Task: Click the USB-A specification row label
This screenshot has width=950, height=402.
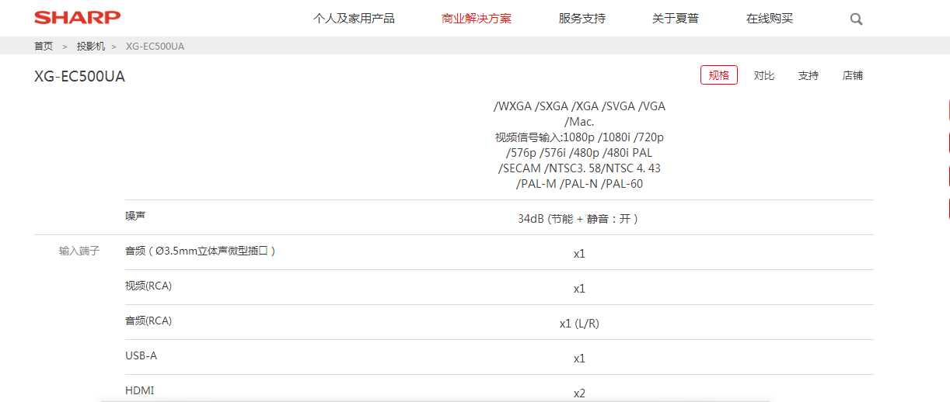Action: [x=141, y=355]
